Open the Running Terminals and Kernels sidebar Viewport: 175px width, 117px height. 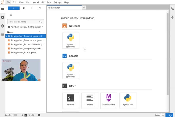[3, 17]
